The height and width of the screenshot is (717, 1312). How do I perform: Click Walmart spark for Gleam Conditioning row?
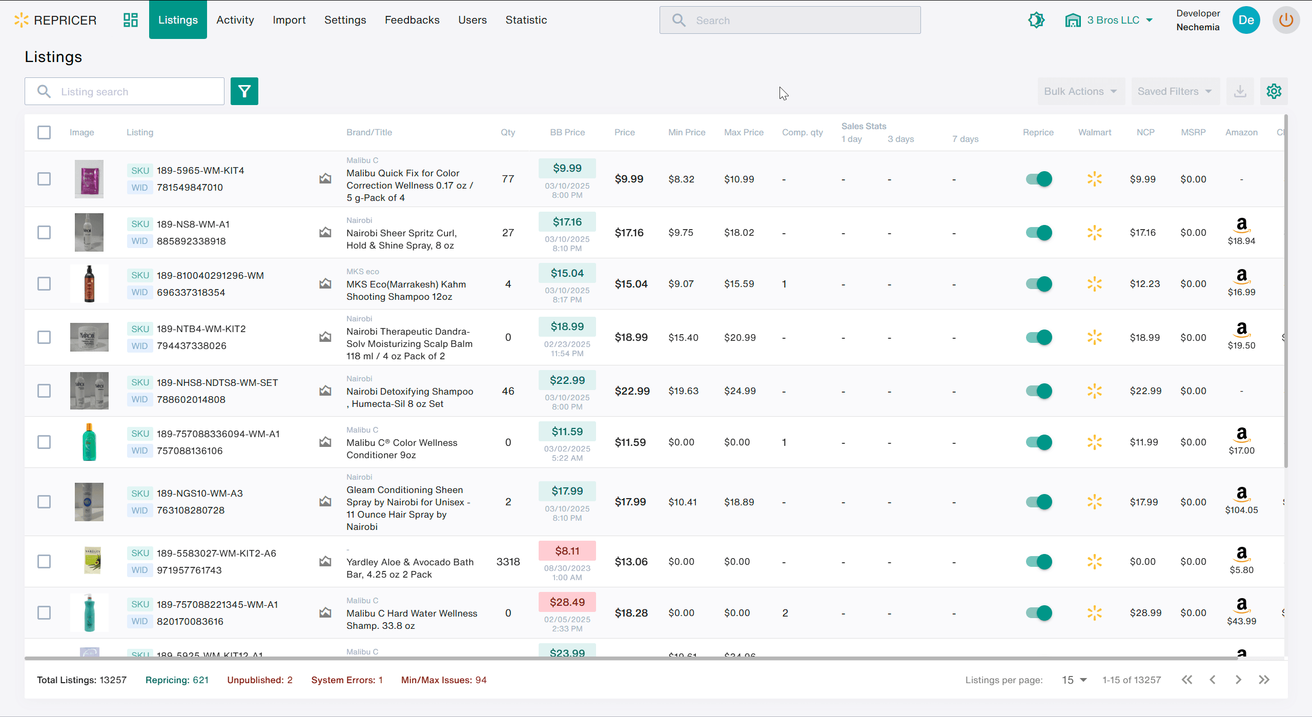tap(1095, 502)
